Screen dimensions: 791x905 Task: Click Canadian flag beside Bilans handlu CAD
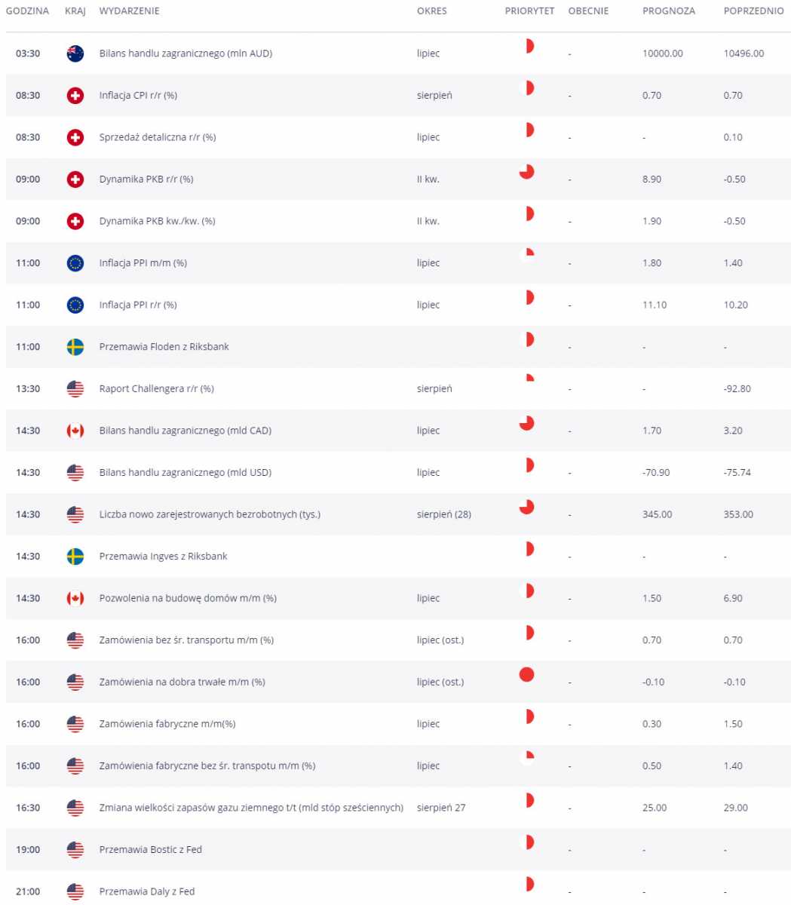tap(75, 431)
